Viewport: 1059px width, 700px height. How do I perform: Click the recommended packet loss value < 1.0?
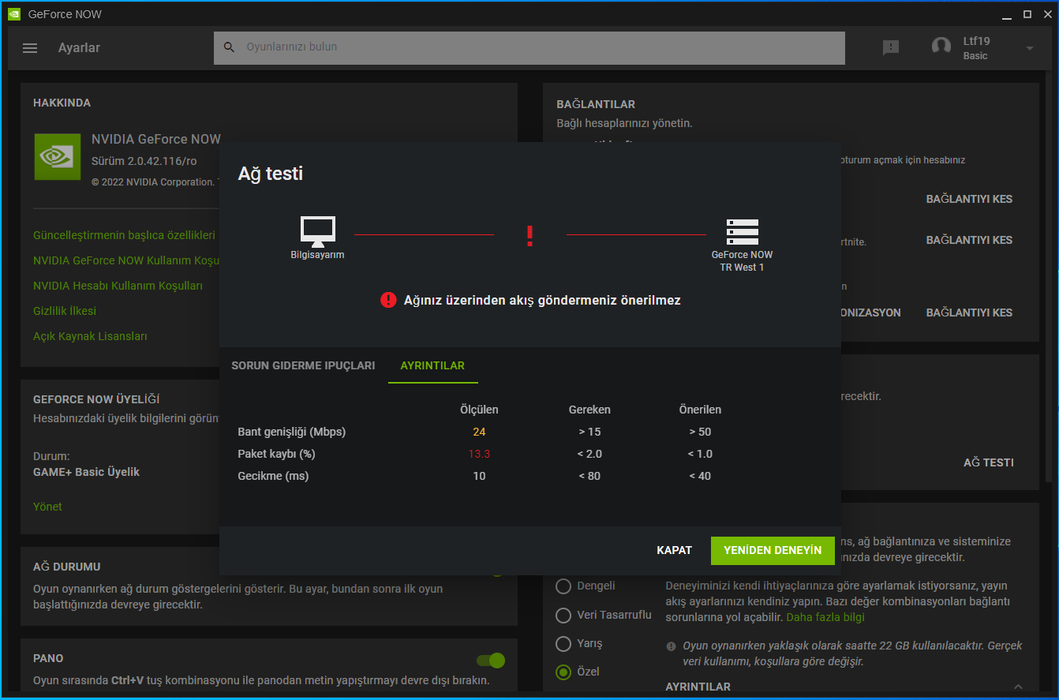tap(700, 454)
